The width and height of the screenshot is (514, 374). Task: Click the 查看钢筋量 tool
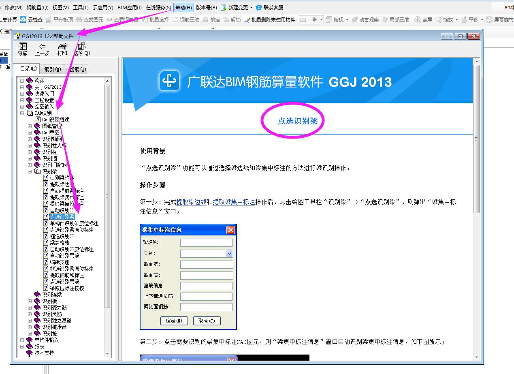122,19
